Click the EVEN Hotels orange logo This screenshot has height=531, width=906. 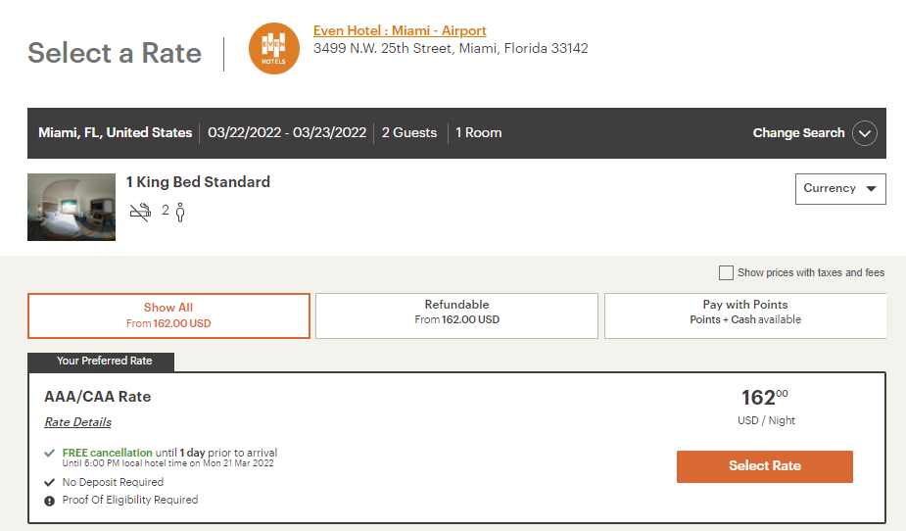click(274, 48)
